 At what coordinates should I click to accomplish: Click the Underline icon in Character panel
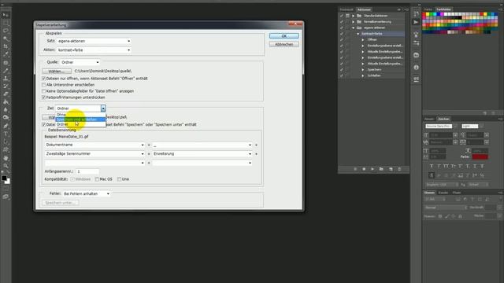(x=475, y=166)
